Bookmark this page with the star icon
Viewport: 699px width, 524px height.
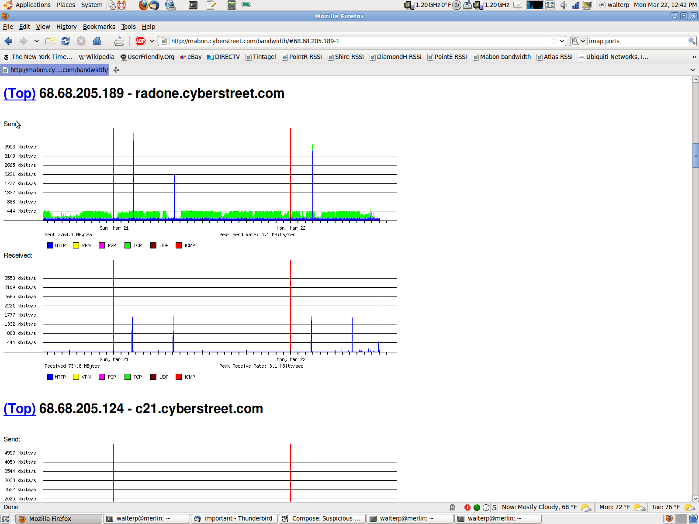tap(554, 41)
